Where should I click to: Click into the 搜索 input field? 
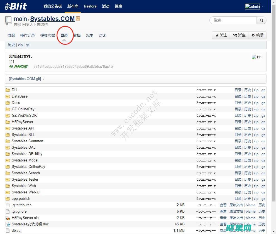click(x=233, y=20)
